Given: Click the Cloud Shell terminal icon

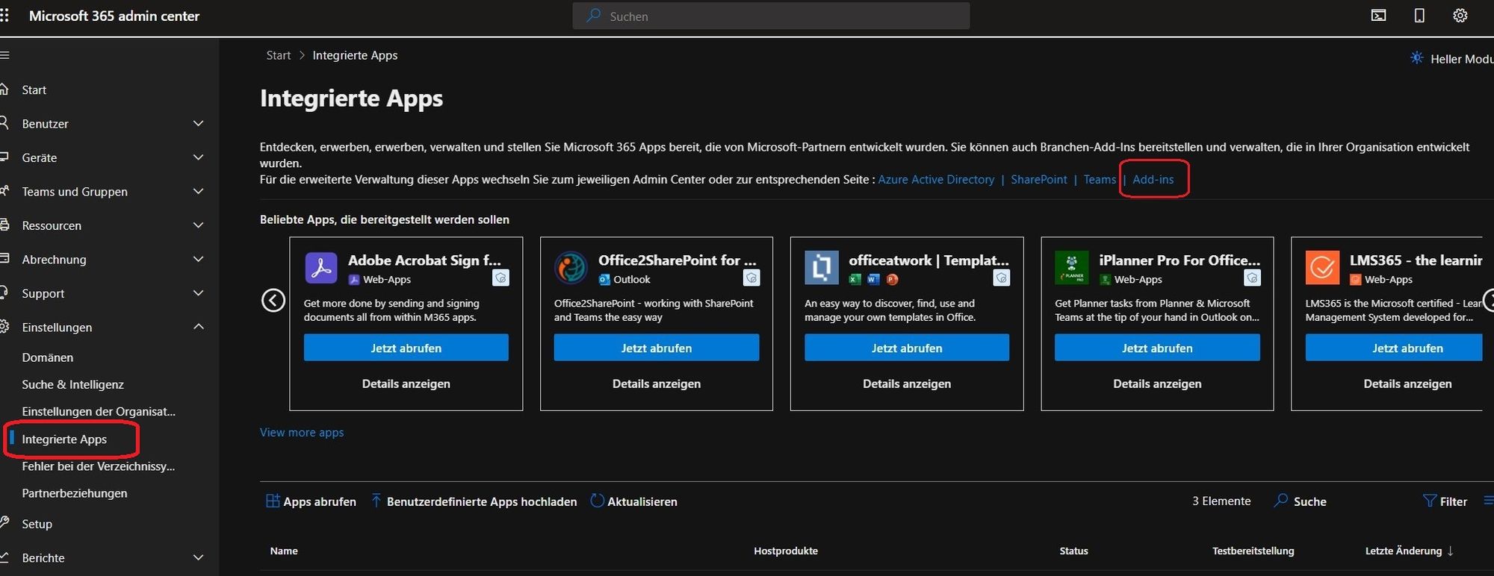Looking at the screenshot, I should (x=1378, y=16).
